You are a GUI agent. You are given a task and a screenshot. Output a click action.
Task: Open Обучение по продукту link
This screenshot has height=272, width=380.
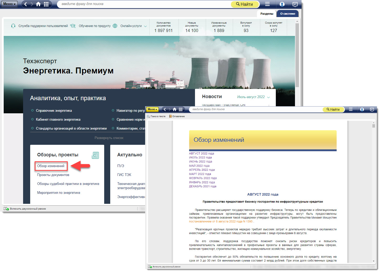pyautogui.click(x=95, y=26)
